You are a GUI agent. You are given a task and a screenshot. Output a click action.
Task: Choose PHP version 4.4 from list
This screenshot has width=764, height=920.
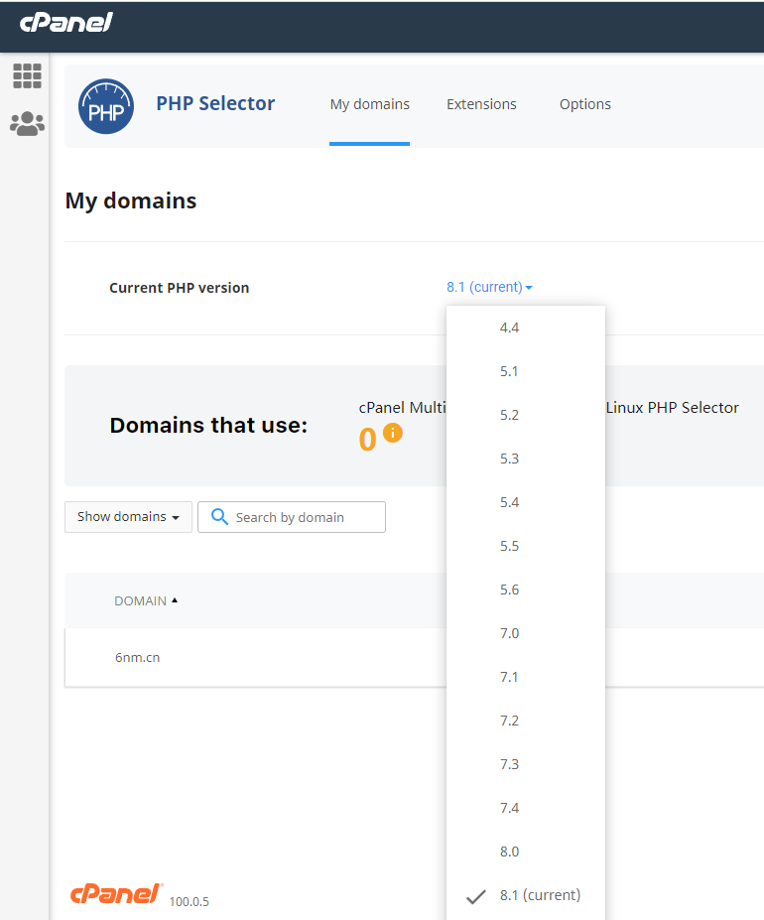pos(510,328)
